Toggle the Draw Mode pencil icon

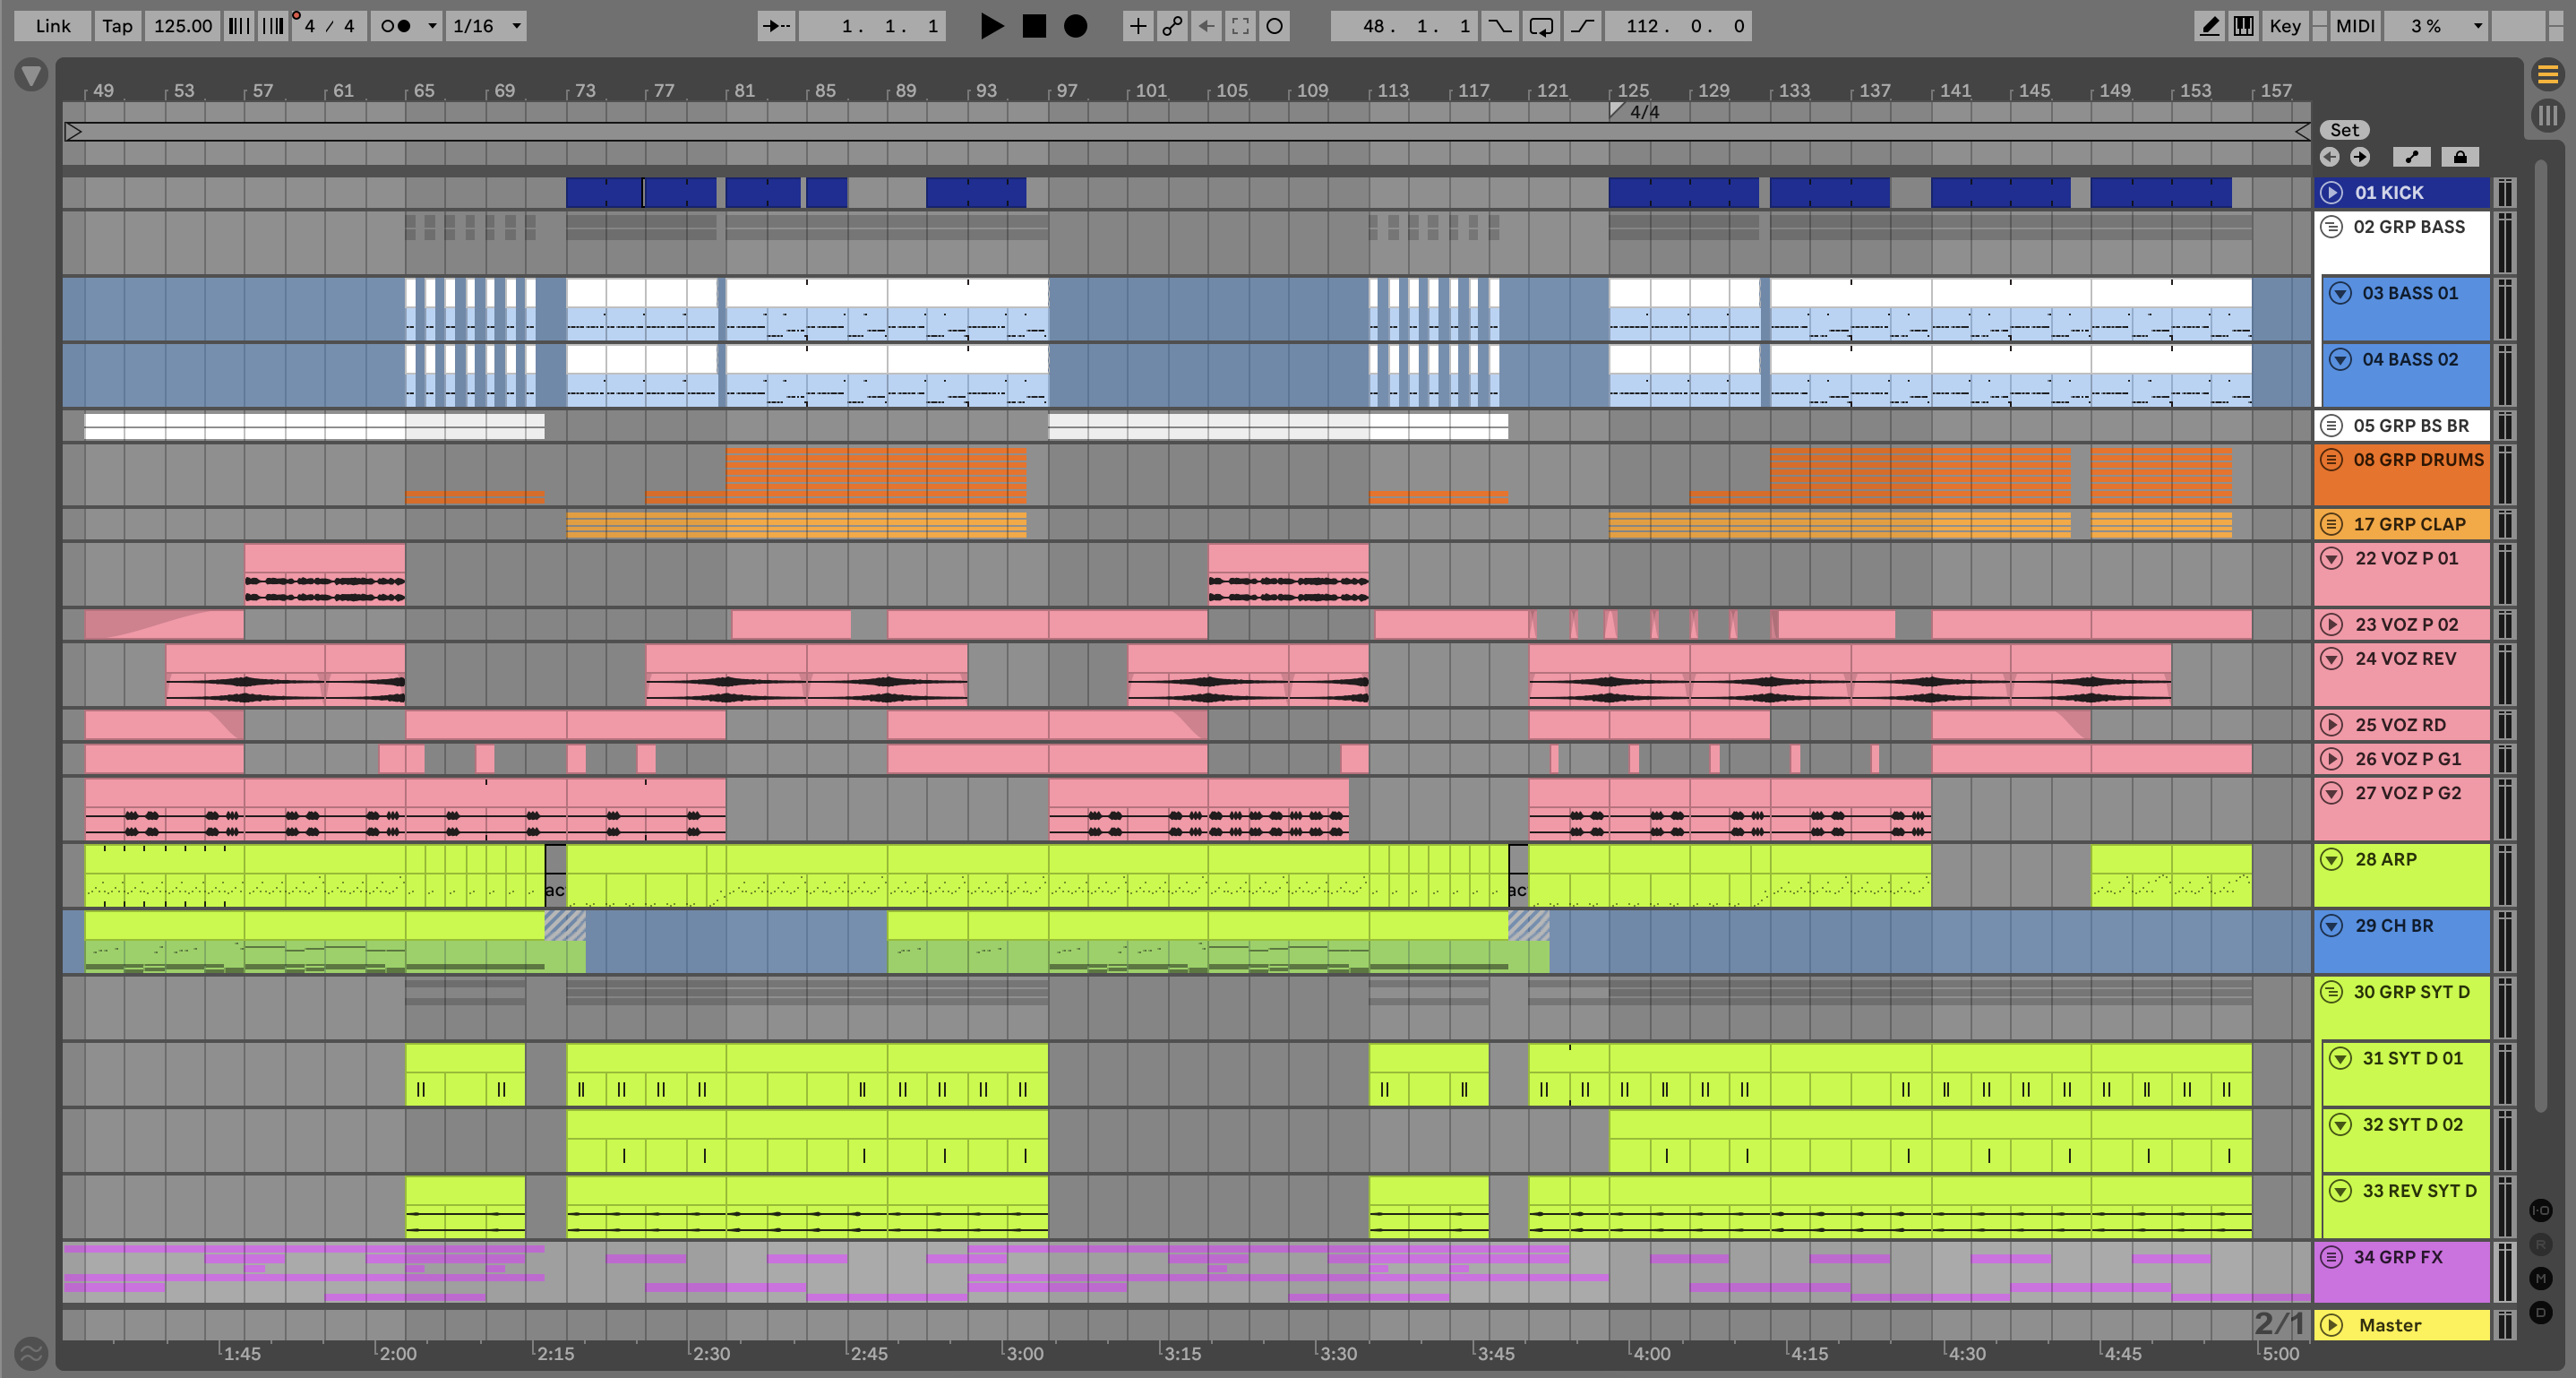2209,26
